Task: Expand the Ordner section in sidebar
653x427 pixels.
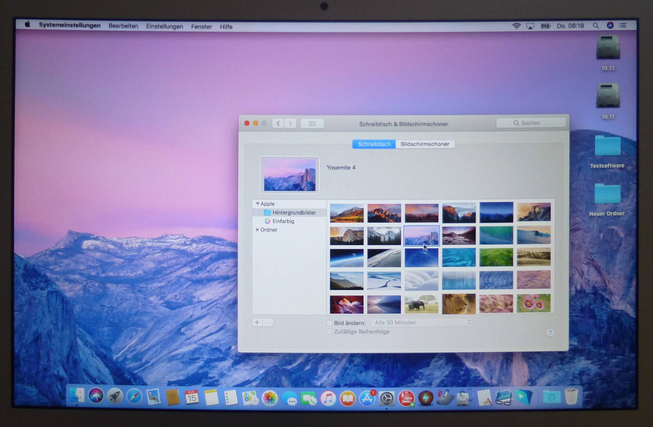Action: pos(258,230)
